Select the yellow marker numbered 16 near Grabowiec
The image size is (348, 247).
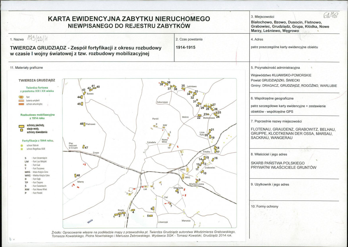click(x=213, y=159)
